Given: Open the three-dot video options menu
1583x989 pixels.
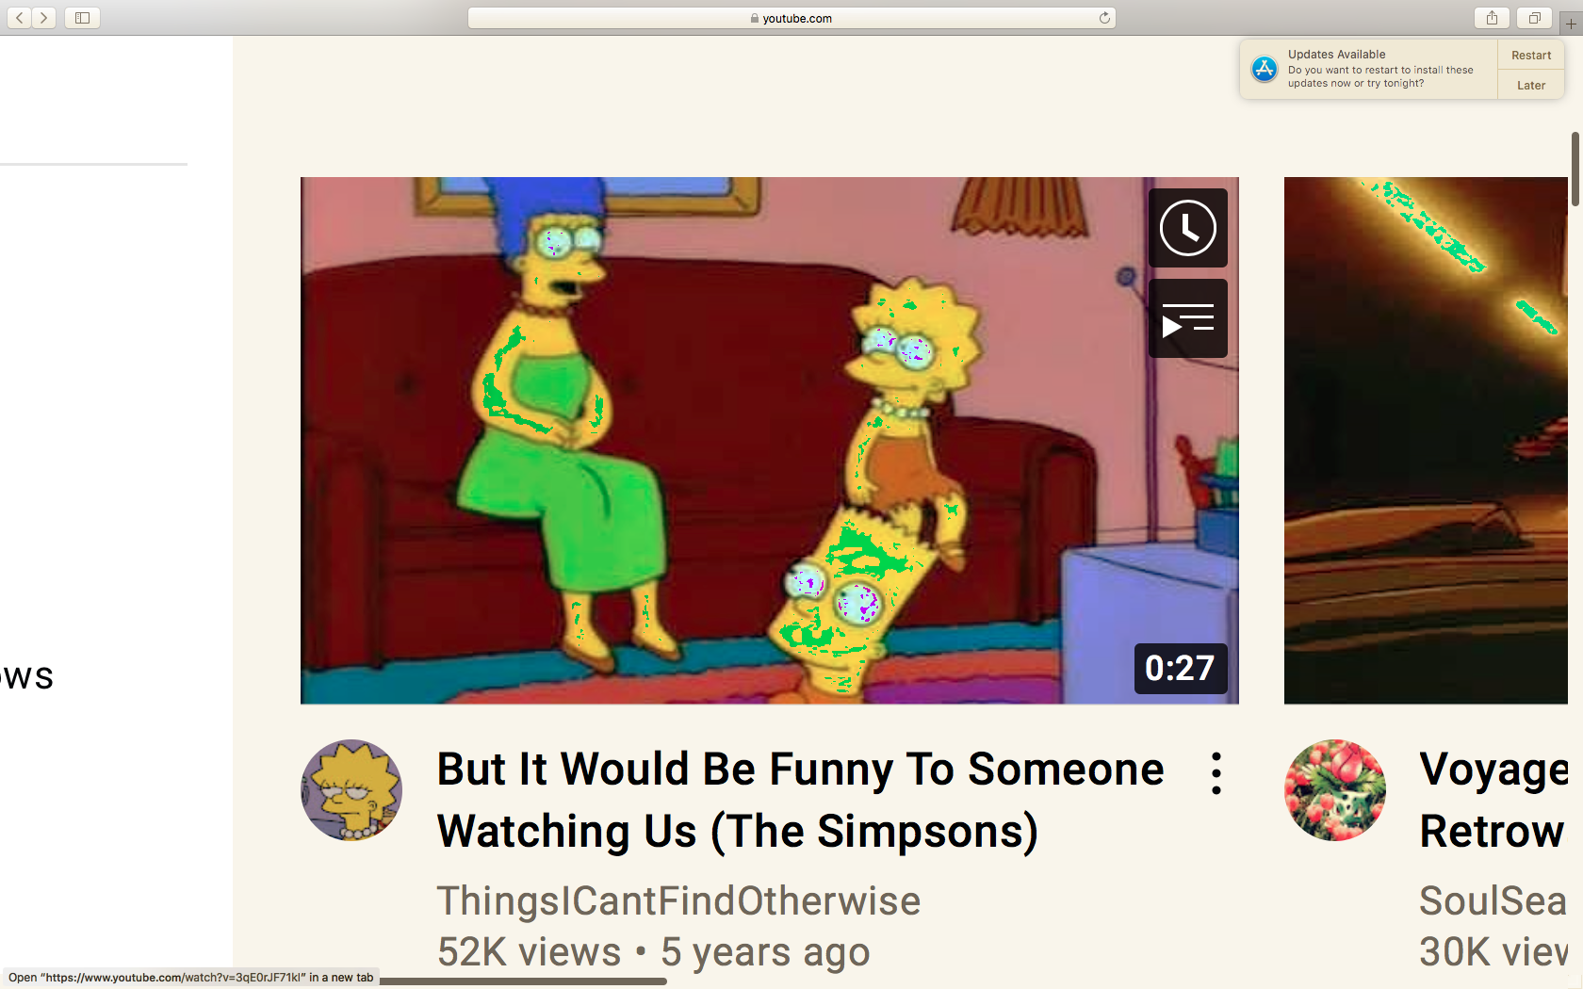Looking at the screenshot, I should click(x=1216, y=773).
